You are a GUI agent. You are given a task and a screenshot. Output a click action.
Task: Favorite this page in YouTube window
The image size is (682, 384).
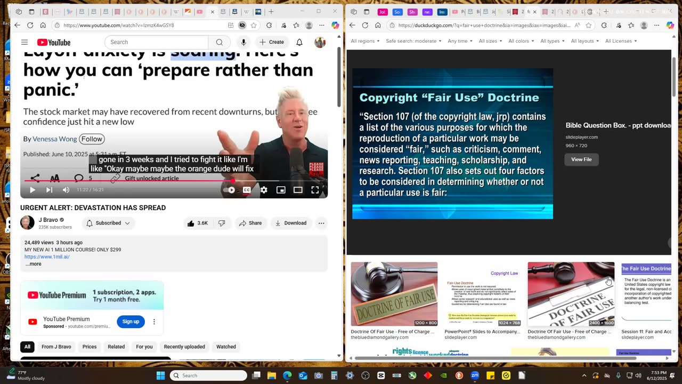(254, 25)
